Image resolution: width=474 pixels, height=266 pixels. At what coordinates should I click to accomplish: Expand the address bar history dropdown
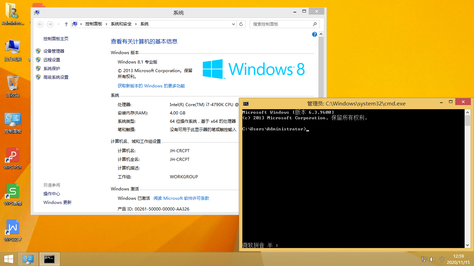point(234,24)
